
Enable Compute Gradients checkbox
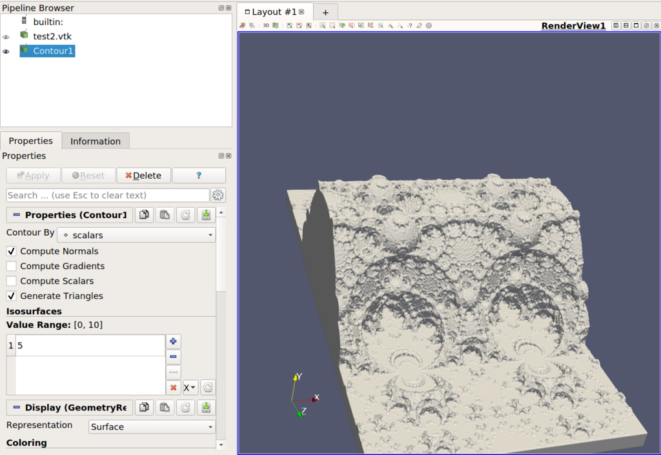(12, 267)
